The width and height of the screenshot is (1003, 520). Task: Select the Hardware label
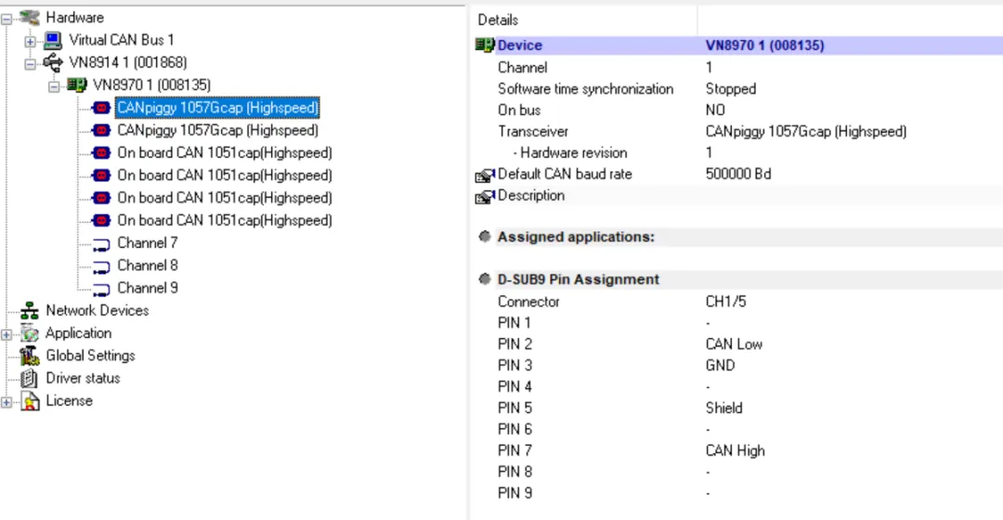pos(75,18)
